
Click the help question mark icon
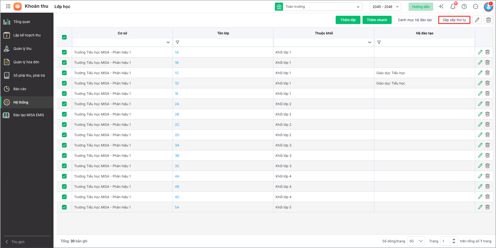click(464, 7)
